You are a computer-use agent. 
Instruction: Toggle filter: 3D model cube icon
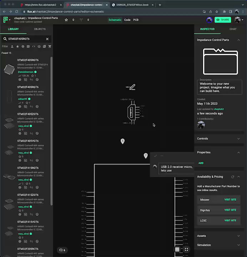tap(39, 46)
